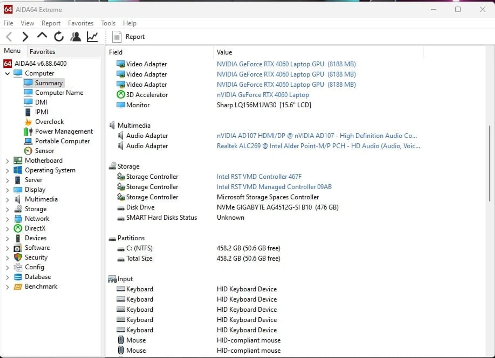Open the nVIDIA AD107 HDMI/DP audio adapter link

[317, 136]
